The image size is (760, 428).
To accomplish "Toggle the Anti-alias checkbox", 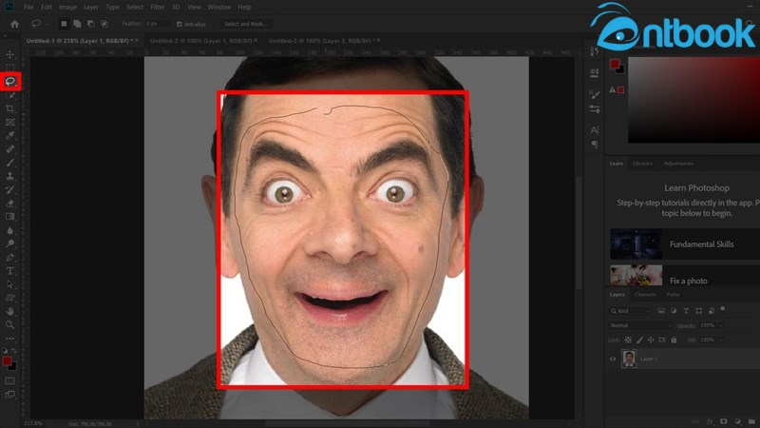I will coord(180,24).
